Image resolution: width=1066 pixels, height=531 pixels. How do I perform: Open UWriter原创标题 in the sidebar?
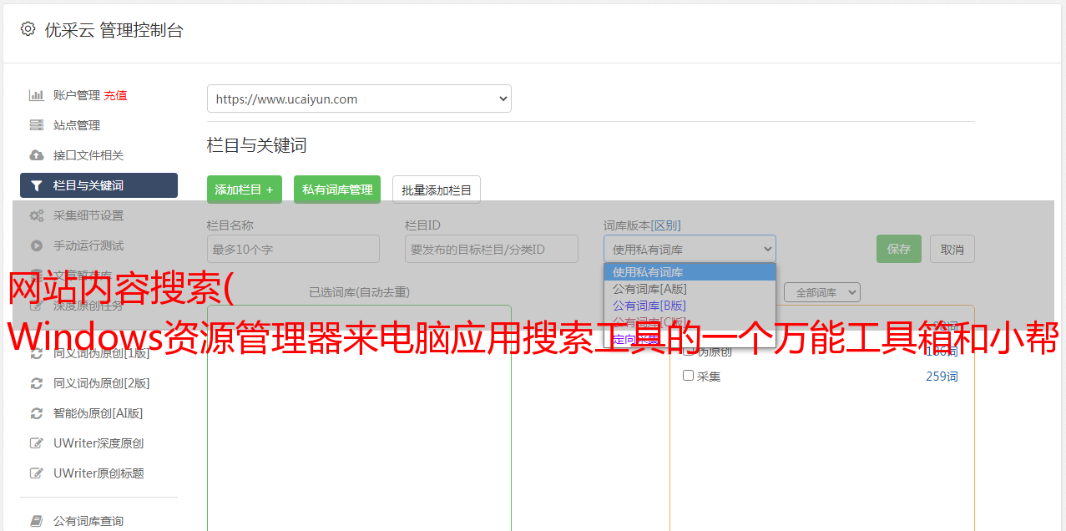(99, 473)
